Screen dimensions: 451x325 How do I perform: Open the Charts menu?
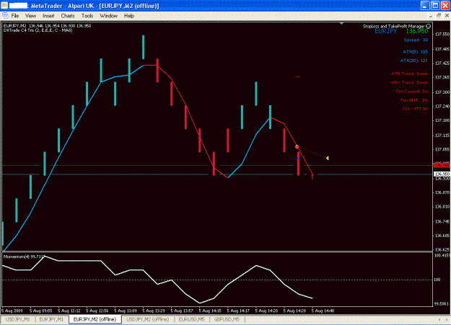[68, 16]
